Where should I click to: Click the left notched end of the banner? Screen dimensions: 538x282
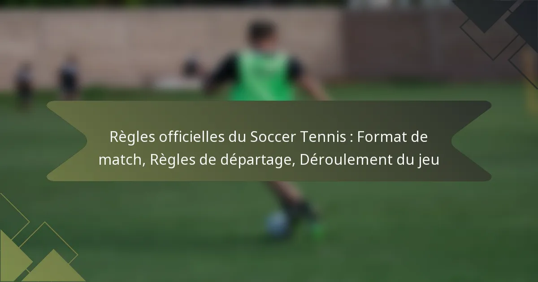click(x=67, y=141)
